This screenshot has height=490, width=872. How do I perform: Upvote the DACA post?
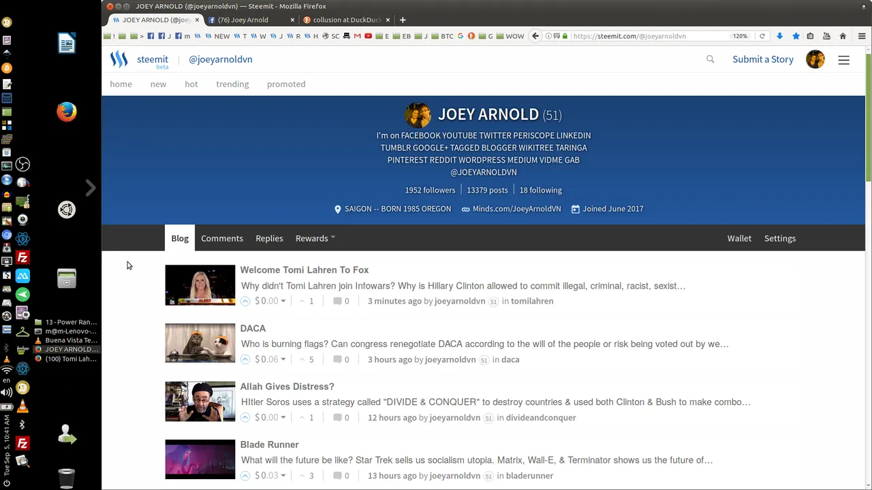pos(245,359)
